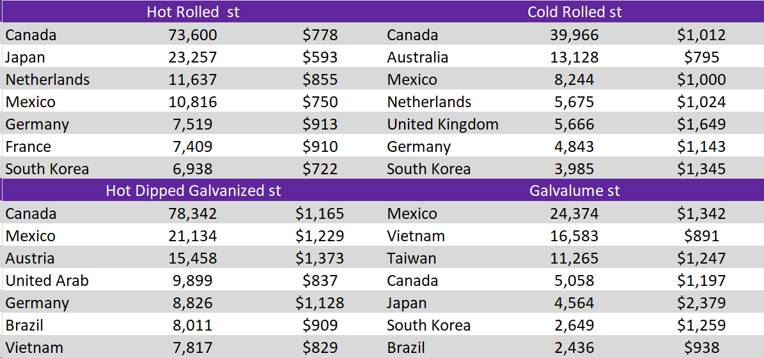Click the United Arab row label
The image size is (764, 358).
click(47, 281)
